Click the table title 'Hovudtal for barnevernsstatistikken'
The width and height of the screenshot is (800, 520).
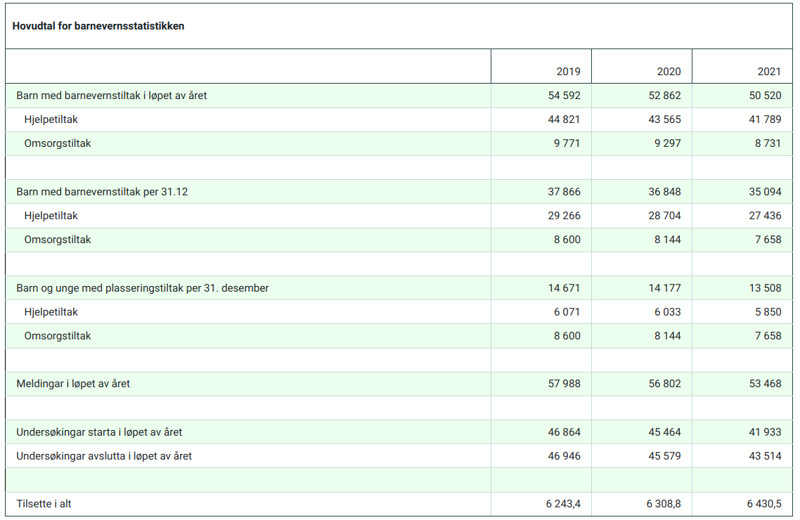click(98, 27)
